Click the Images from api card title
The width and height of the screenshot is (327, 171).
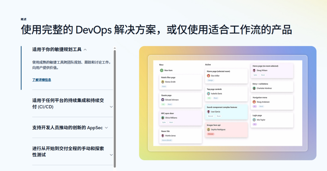pyautogui.click(x=214, y=125)
